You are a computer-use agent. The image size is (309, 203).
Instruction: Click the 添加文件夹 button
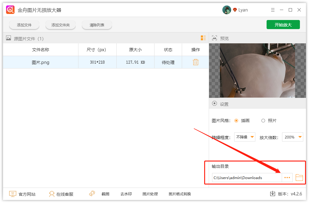pyautogui.click(x=61, y=25)
